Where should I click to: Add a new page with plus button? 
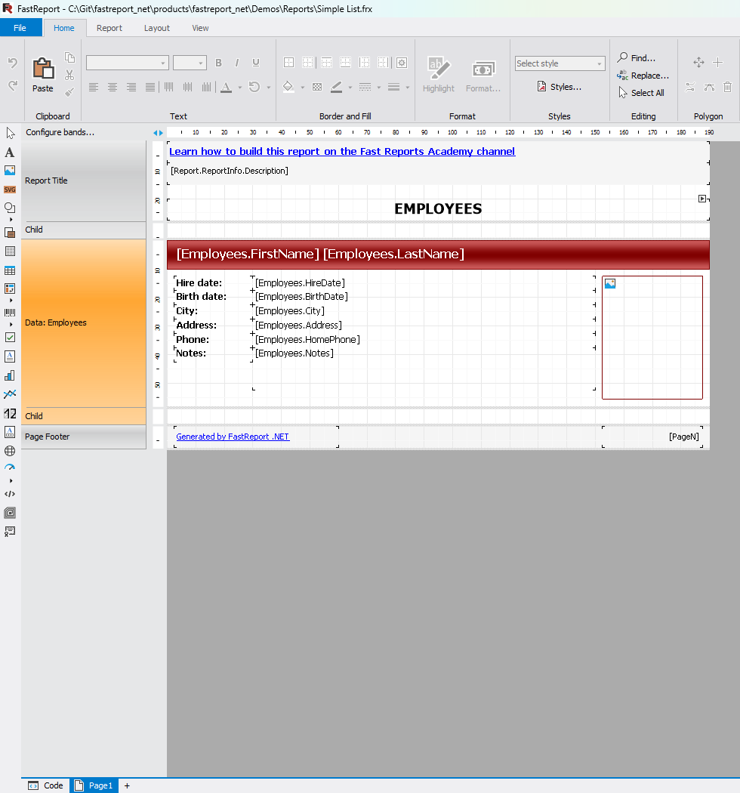(x=127, y=785)
